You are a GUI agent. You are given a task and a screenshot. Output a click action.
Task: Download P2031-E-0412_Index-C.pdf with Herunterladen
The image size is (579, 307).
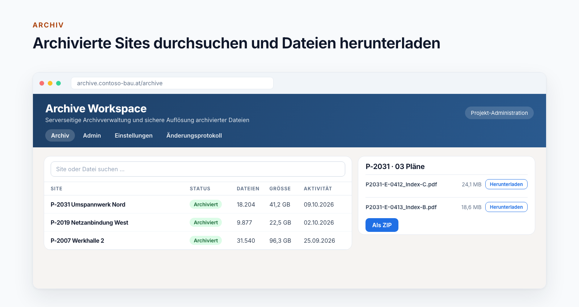point(506,184)
